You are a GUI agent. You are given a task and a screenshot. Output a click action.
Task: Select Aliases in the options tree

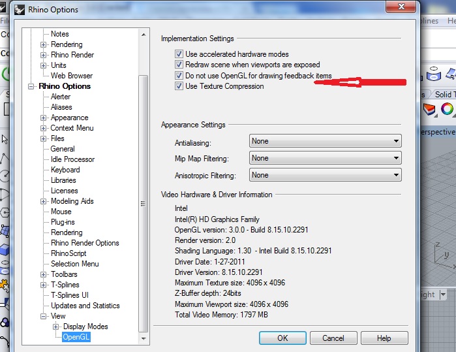(x=61, y=107)
